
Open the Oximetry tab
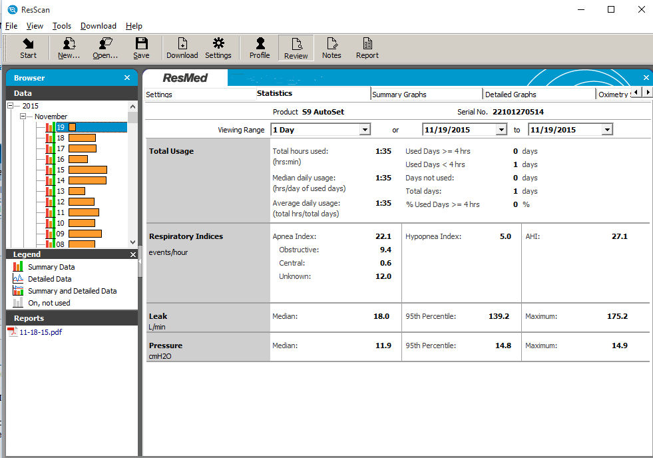coord(614,94)
